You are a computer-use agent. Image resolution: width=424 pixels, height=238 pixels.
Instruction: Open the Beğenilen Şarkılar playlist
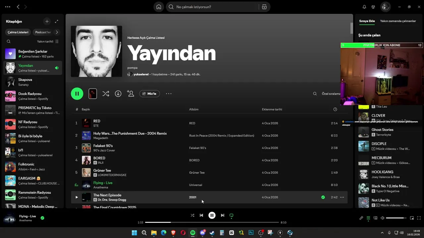33,54
